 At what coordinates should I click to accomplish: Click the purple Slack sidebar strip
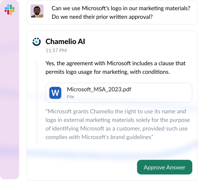[x=9, y=95]
